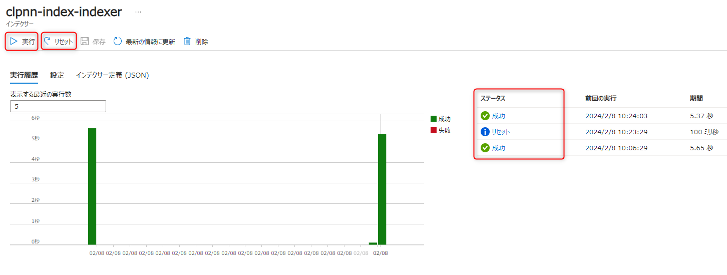Open the インデクサー定義 (JSON) tab
The image size is (727, 275).
pos(112,75)
